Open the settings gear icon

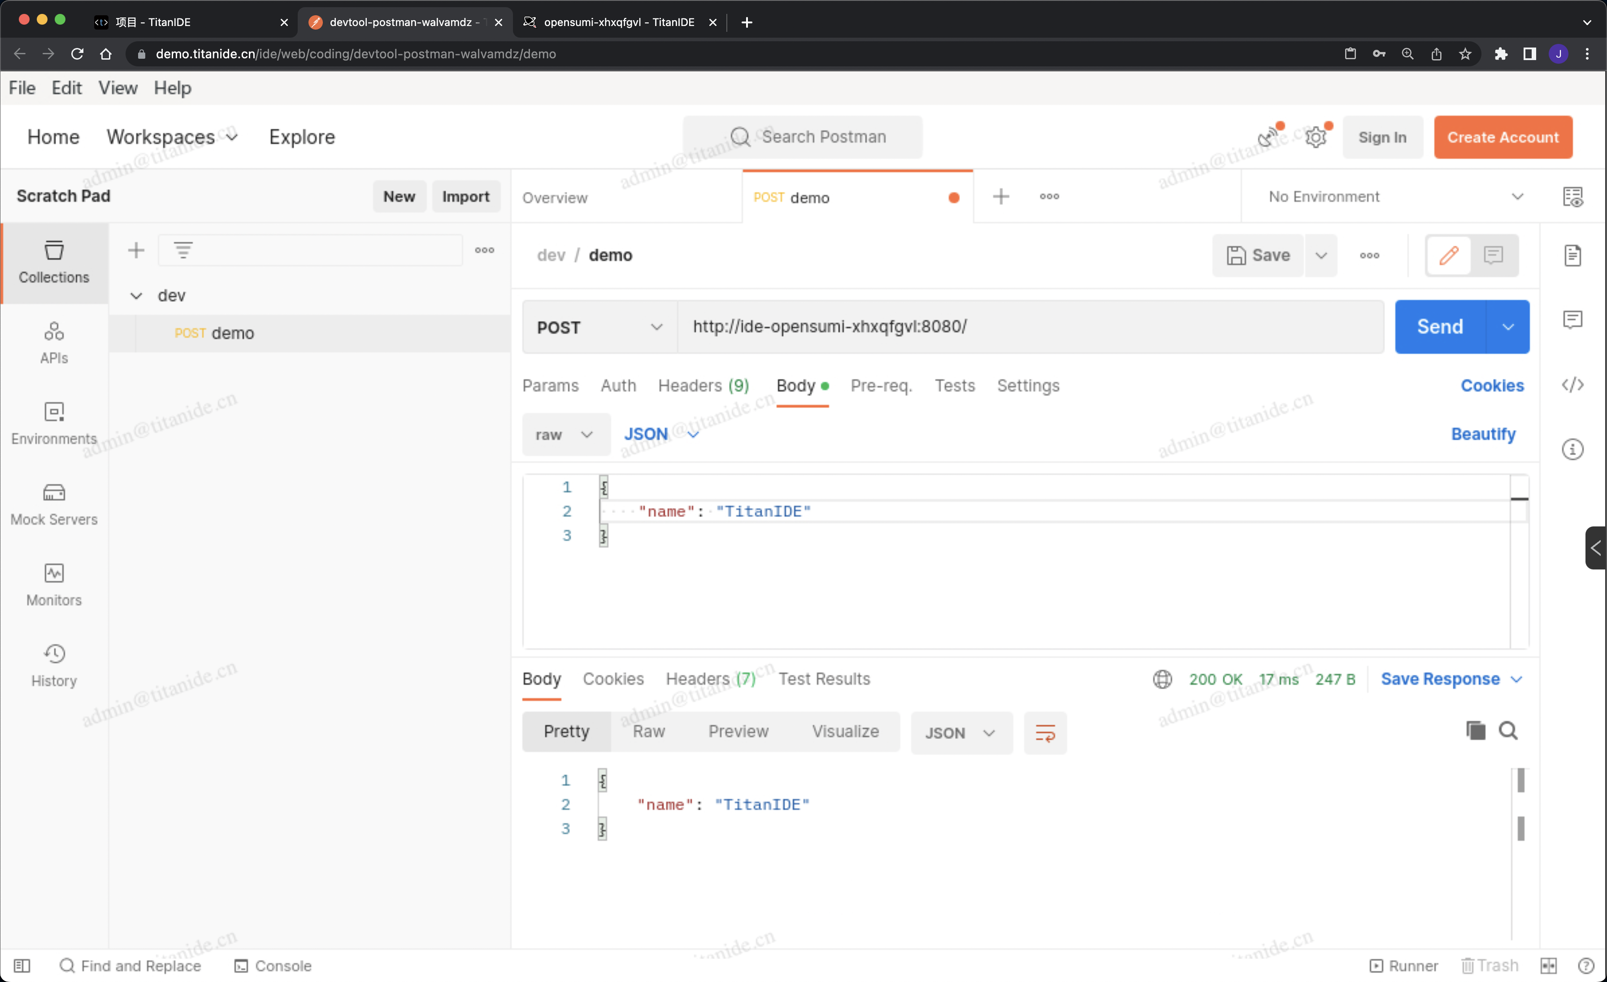[1316, 137]
